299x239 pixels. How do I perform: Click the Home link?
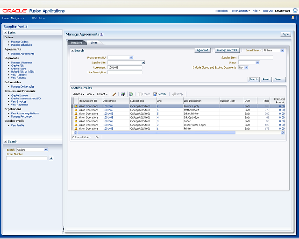click(5, 18)
